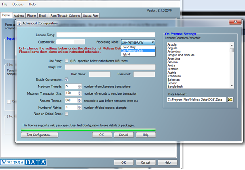The width and height of the screenshot is (245, 170).
Task: Increase Maximum Threads with up arrow
Action: (80, 85)
